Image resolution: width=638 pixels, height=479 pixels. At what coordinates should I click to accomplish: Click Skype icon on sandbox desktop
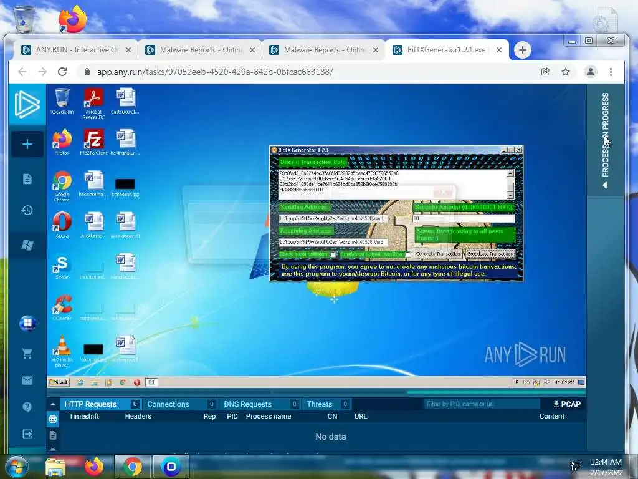pos(62,267)
